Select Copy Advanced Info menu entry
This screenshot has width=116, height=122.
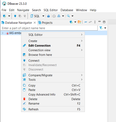(53, 94)
